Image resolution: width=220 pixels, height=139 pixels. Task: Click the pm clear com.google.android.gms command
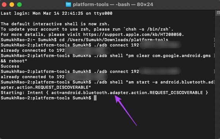[168, 56]
